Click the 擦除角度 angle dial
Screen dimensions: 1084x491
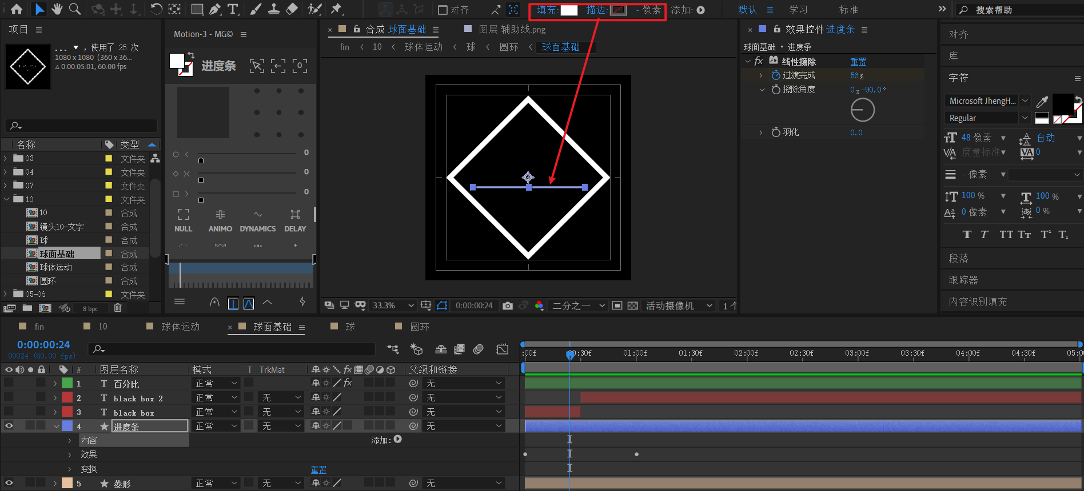pos(862,110)
